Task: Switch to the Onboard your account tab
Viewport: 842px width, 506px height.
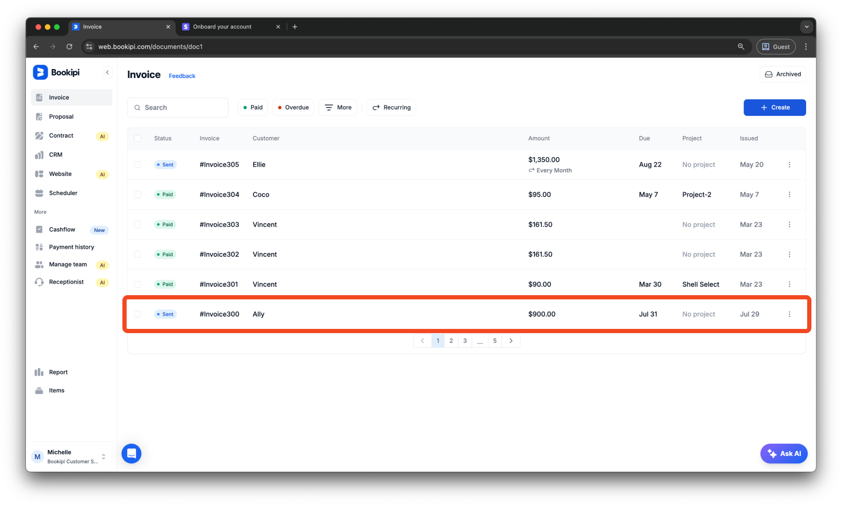Action: point(231,27)
